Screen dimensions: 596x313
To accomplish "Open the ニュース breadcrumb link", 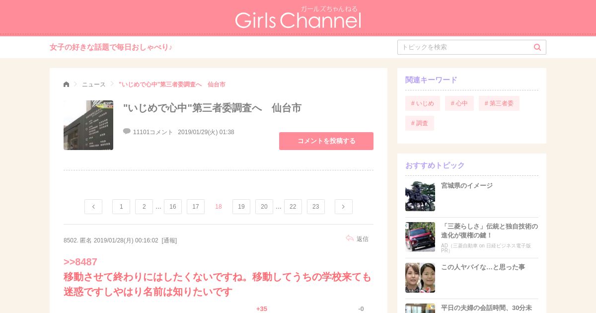I will 94,84.
